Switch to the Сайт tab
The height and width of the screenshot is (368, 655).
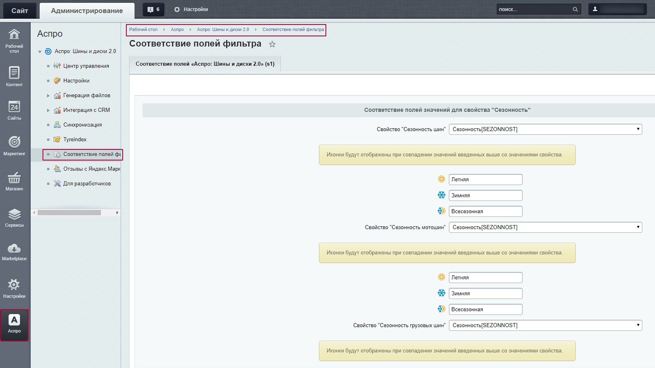click(x=20, y=11)
